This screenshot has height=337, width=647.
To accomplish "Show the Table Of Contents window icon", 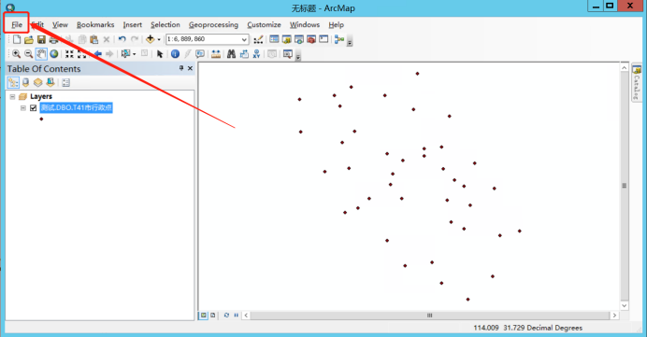I will (274, 39).
